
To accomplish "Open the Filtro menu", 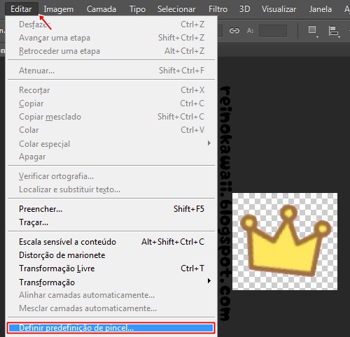I will [218, 9].
